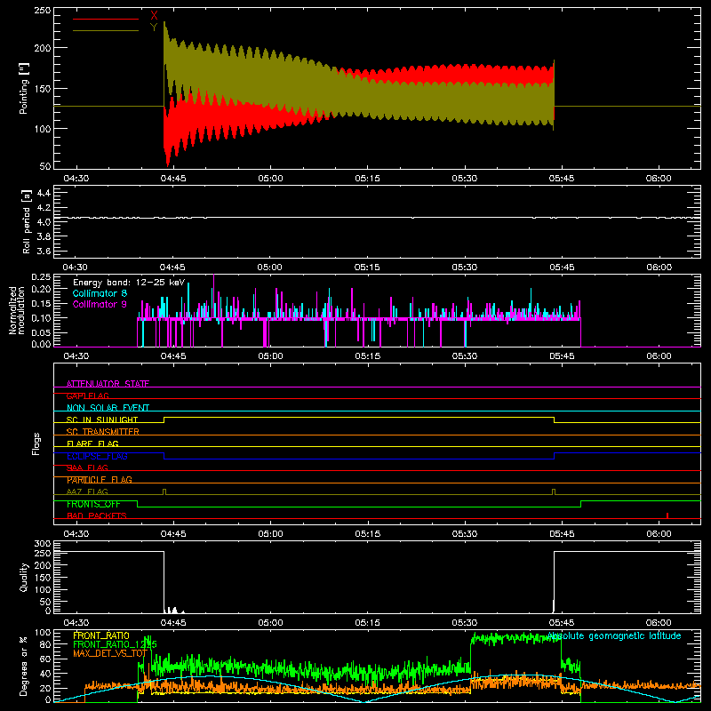Click the '04:30' label under Flags plot
711x711 pixels.
pyautogui.click(x=76, y=534)
